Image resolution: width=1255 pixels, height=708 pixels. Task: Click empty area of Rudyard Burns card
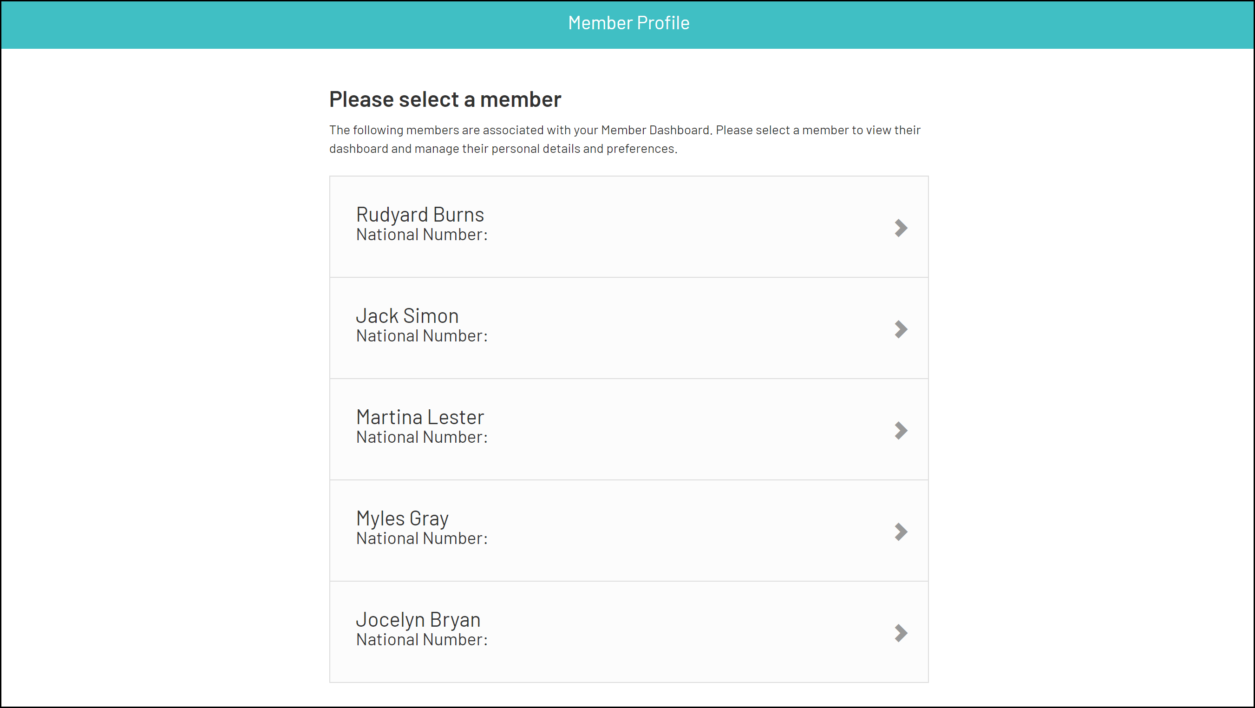point(682,228)
